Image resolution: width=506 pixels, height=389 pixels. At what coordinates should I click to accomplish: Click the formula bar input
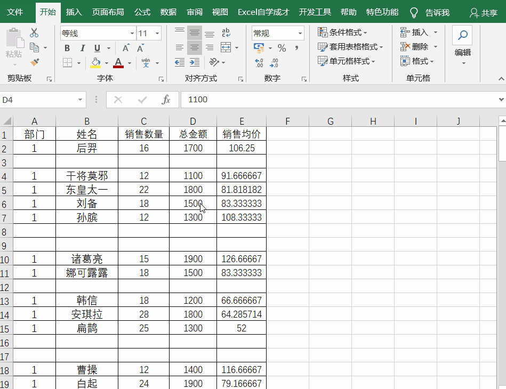pos(339,100)
